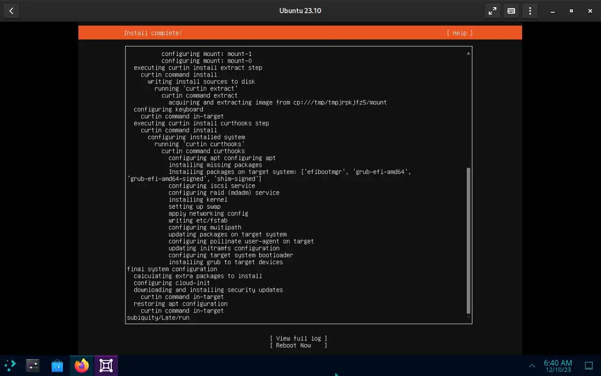Switch to the Boxes taskbar app
This screenshot has height=376, width=601.
tap(106, 365)
